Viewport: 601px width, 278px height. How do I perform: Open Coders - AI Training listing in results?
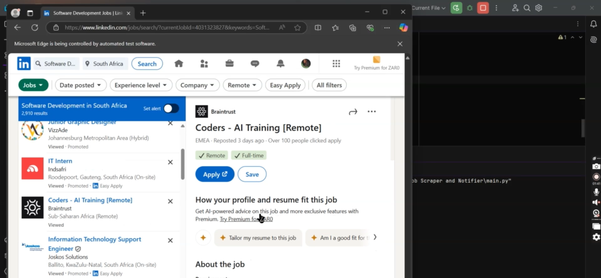coord(90,200)
